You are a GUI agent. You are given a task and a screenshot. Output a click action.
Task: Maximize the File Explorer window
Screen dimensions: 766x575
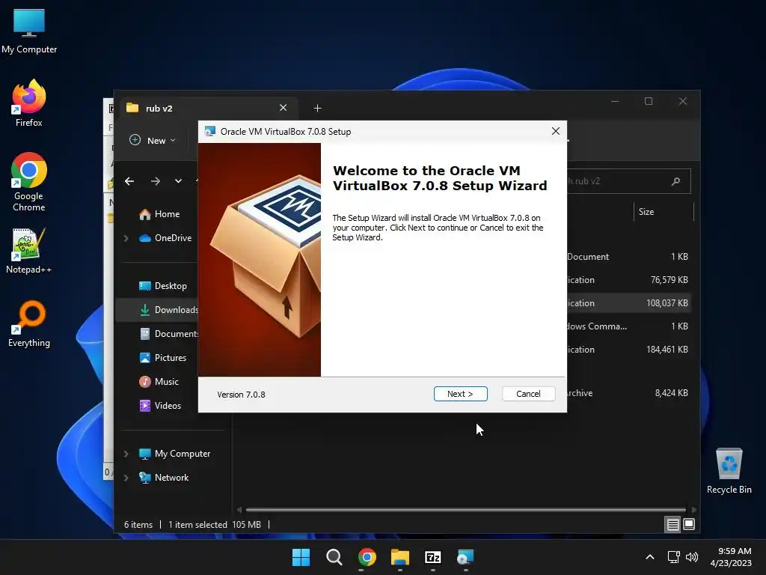click(x=649, y=101)
